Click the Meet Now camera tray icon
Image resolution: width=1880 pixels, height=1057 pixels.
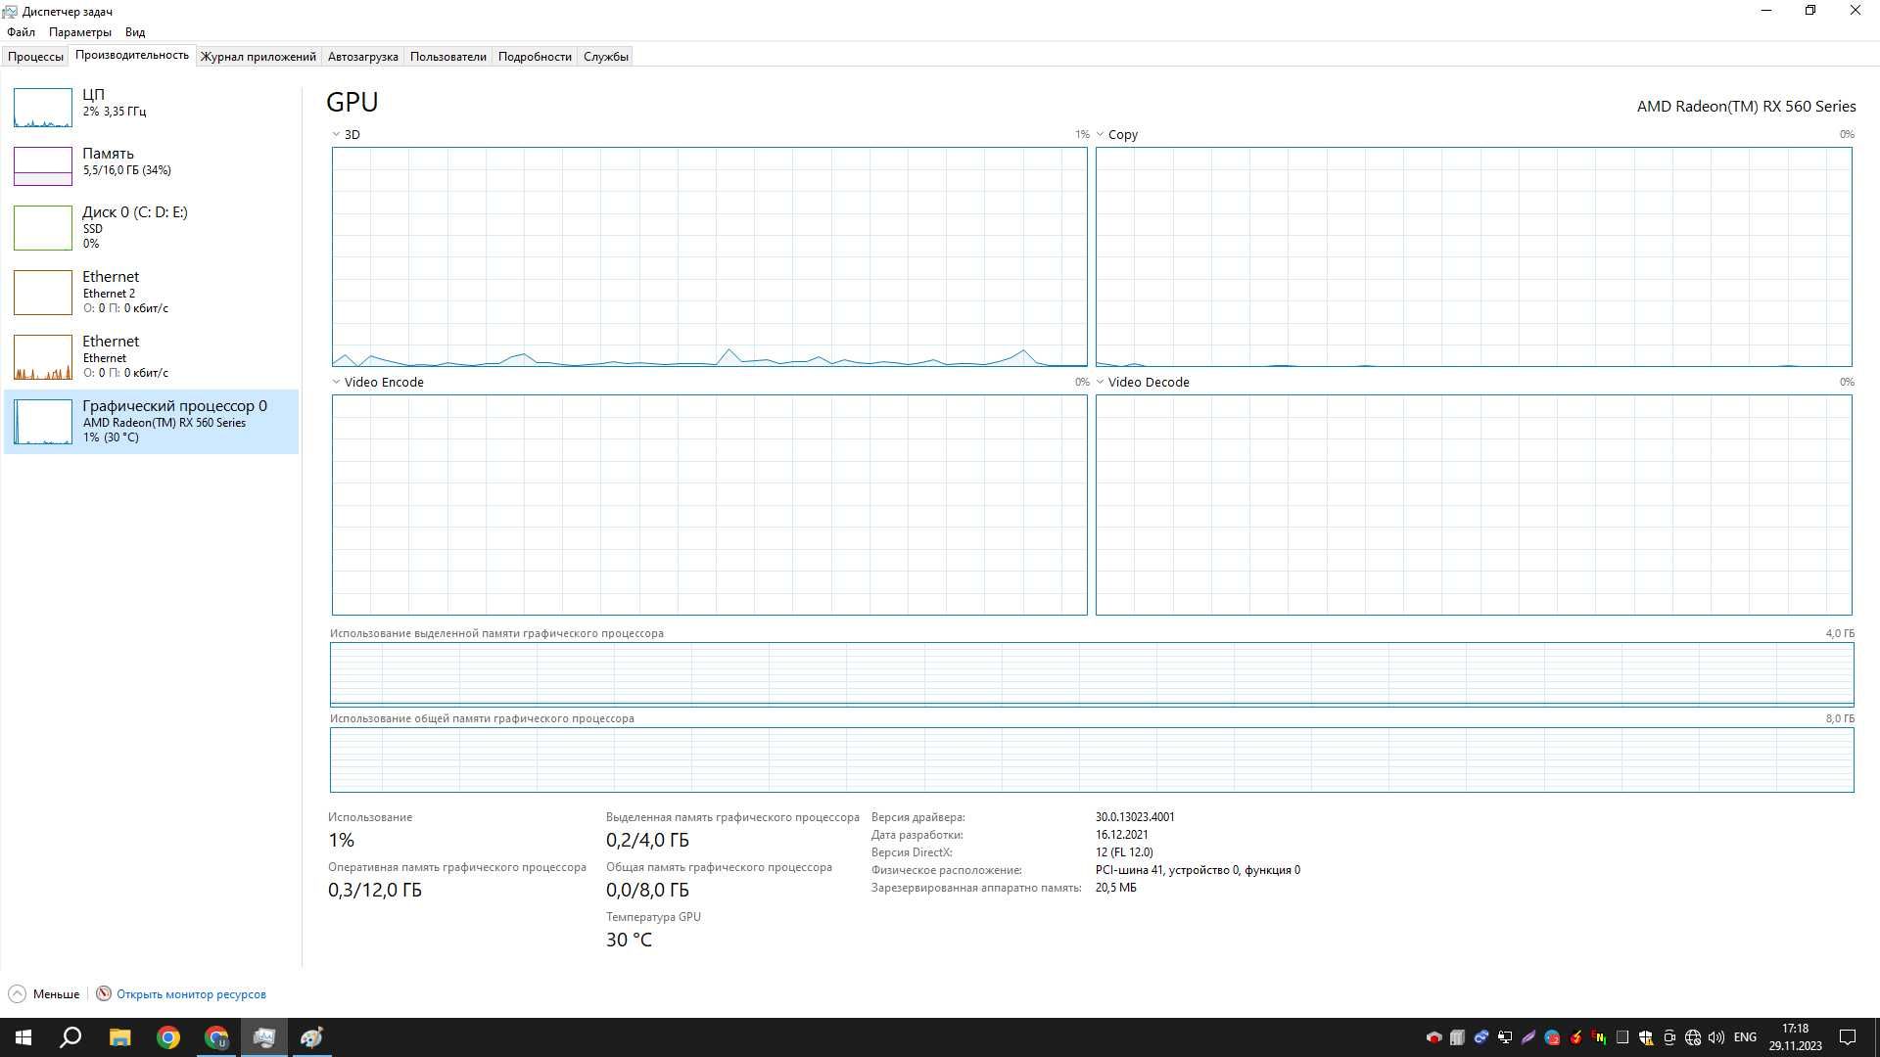[1669, 1037]
